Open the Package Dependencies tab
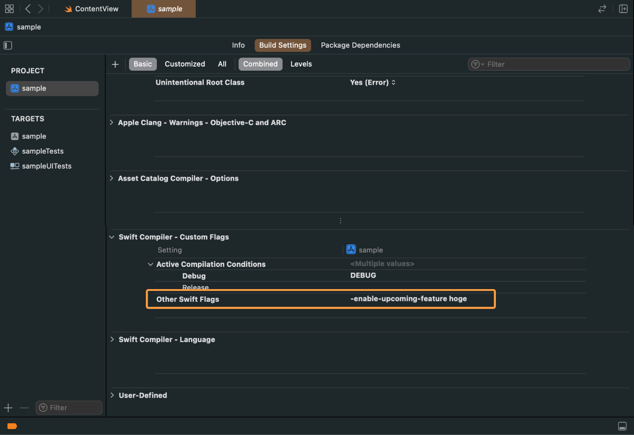634x435 pixels. 360,45
